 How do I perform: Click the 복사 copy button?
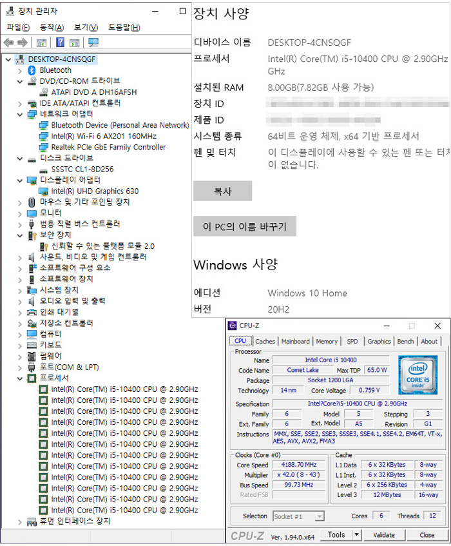click(x=223, y=191)
